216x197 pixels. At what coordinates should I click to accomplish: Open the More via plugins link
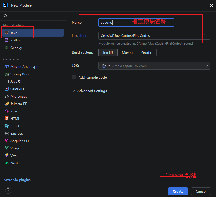tap(18, 180)
